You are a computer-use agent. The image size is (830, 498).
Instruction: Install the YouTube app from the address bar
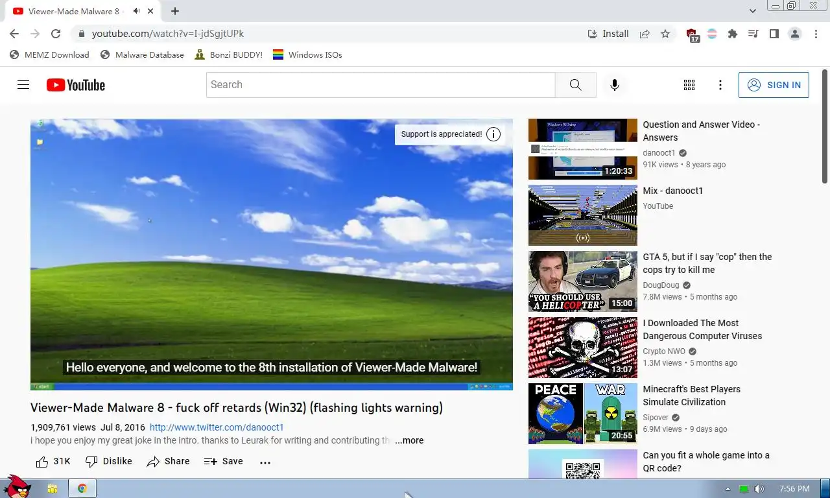pyautogui.click(x=608, y=34)
